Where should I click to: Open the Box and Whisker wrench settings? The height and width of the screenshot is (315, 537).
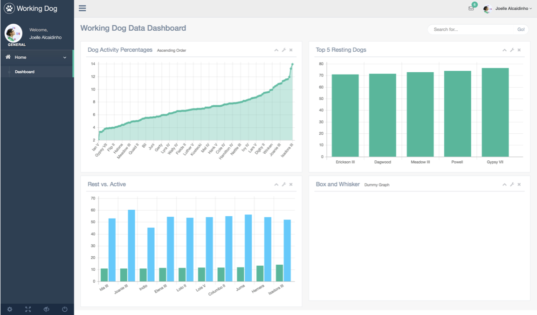pyautogui.click(x=512, y=185)
